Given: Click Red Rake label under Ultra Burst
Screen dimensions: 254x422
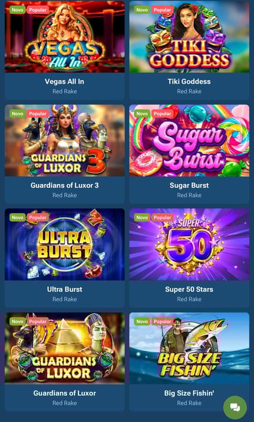Looking at the screenshot, I should point(65,299).
